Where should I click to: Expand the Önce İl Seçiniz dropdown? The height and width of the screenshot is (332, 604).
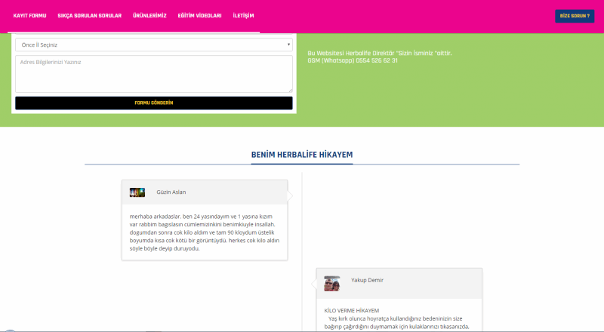[154, 45]
